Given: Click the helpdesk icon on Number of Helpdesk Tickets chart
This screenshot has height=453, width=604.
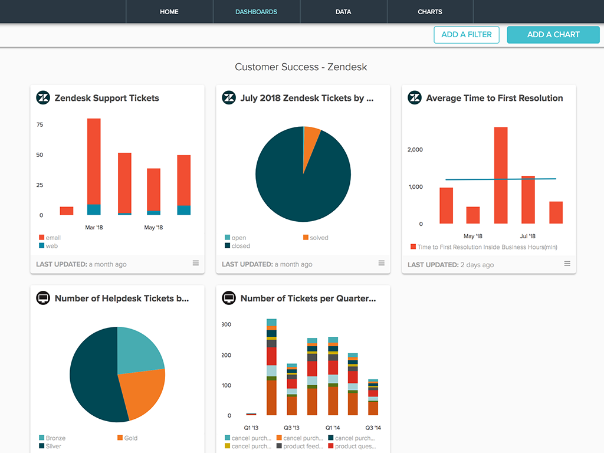Looking at the screenshot, I should (x=42, y=298).
